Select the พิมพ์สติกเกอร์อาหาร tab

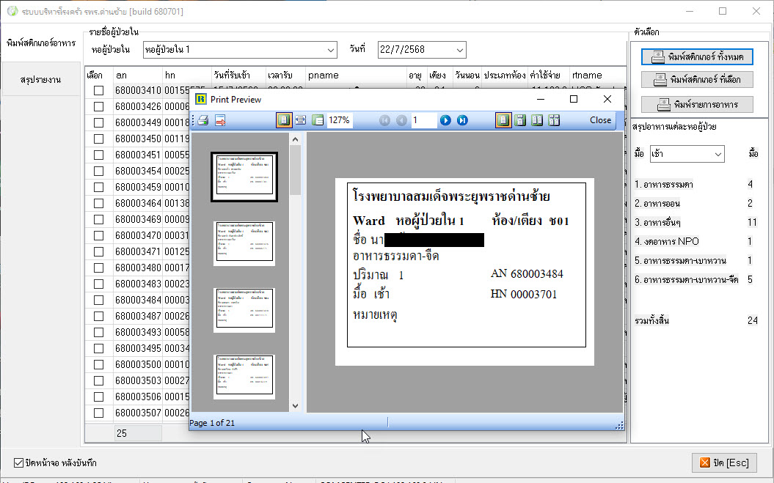click(40, 43)
